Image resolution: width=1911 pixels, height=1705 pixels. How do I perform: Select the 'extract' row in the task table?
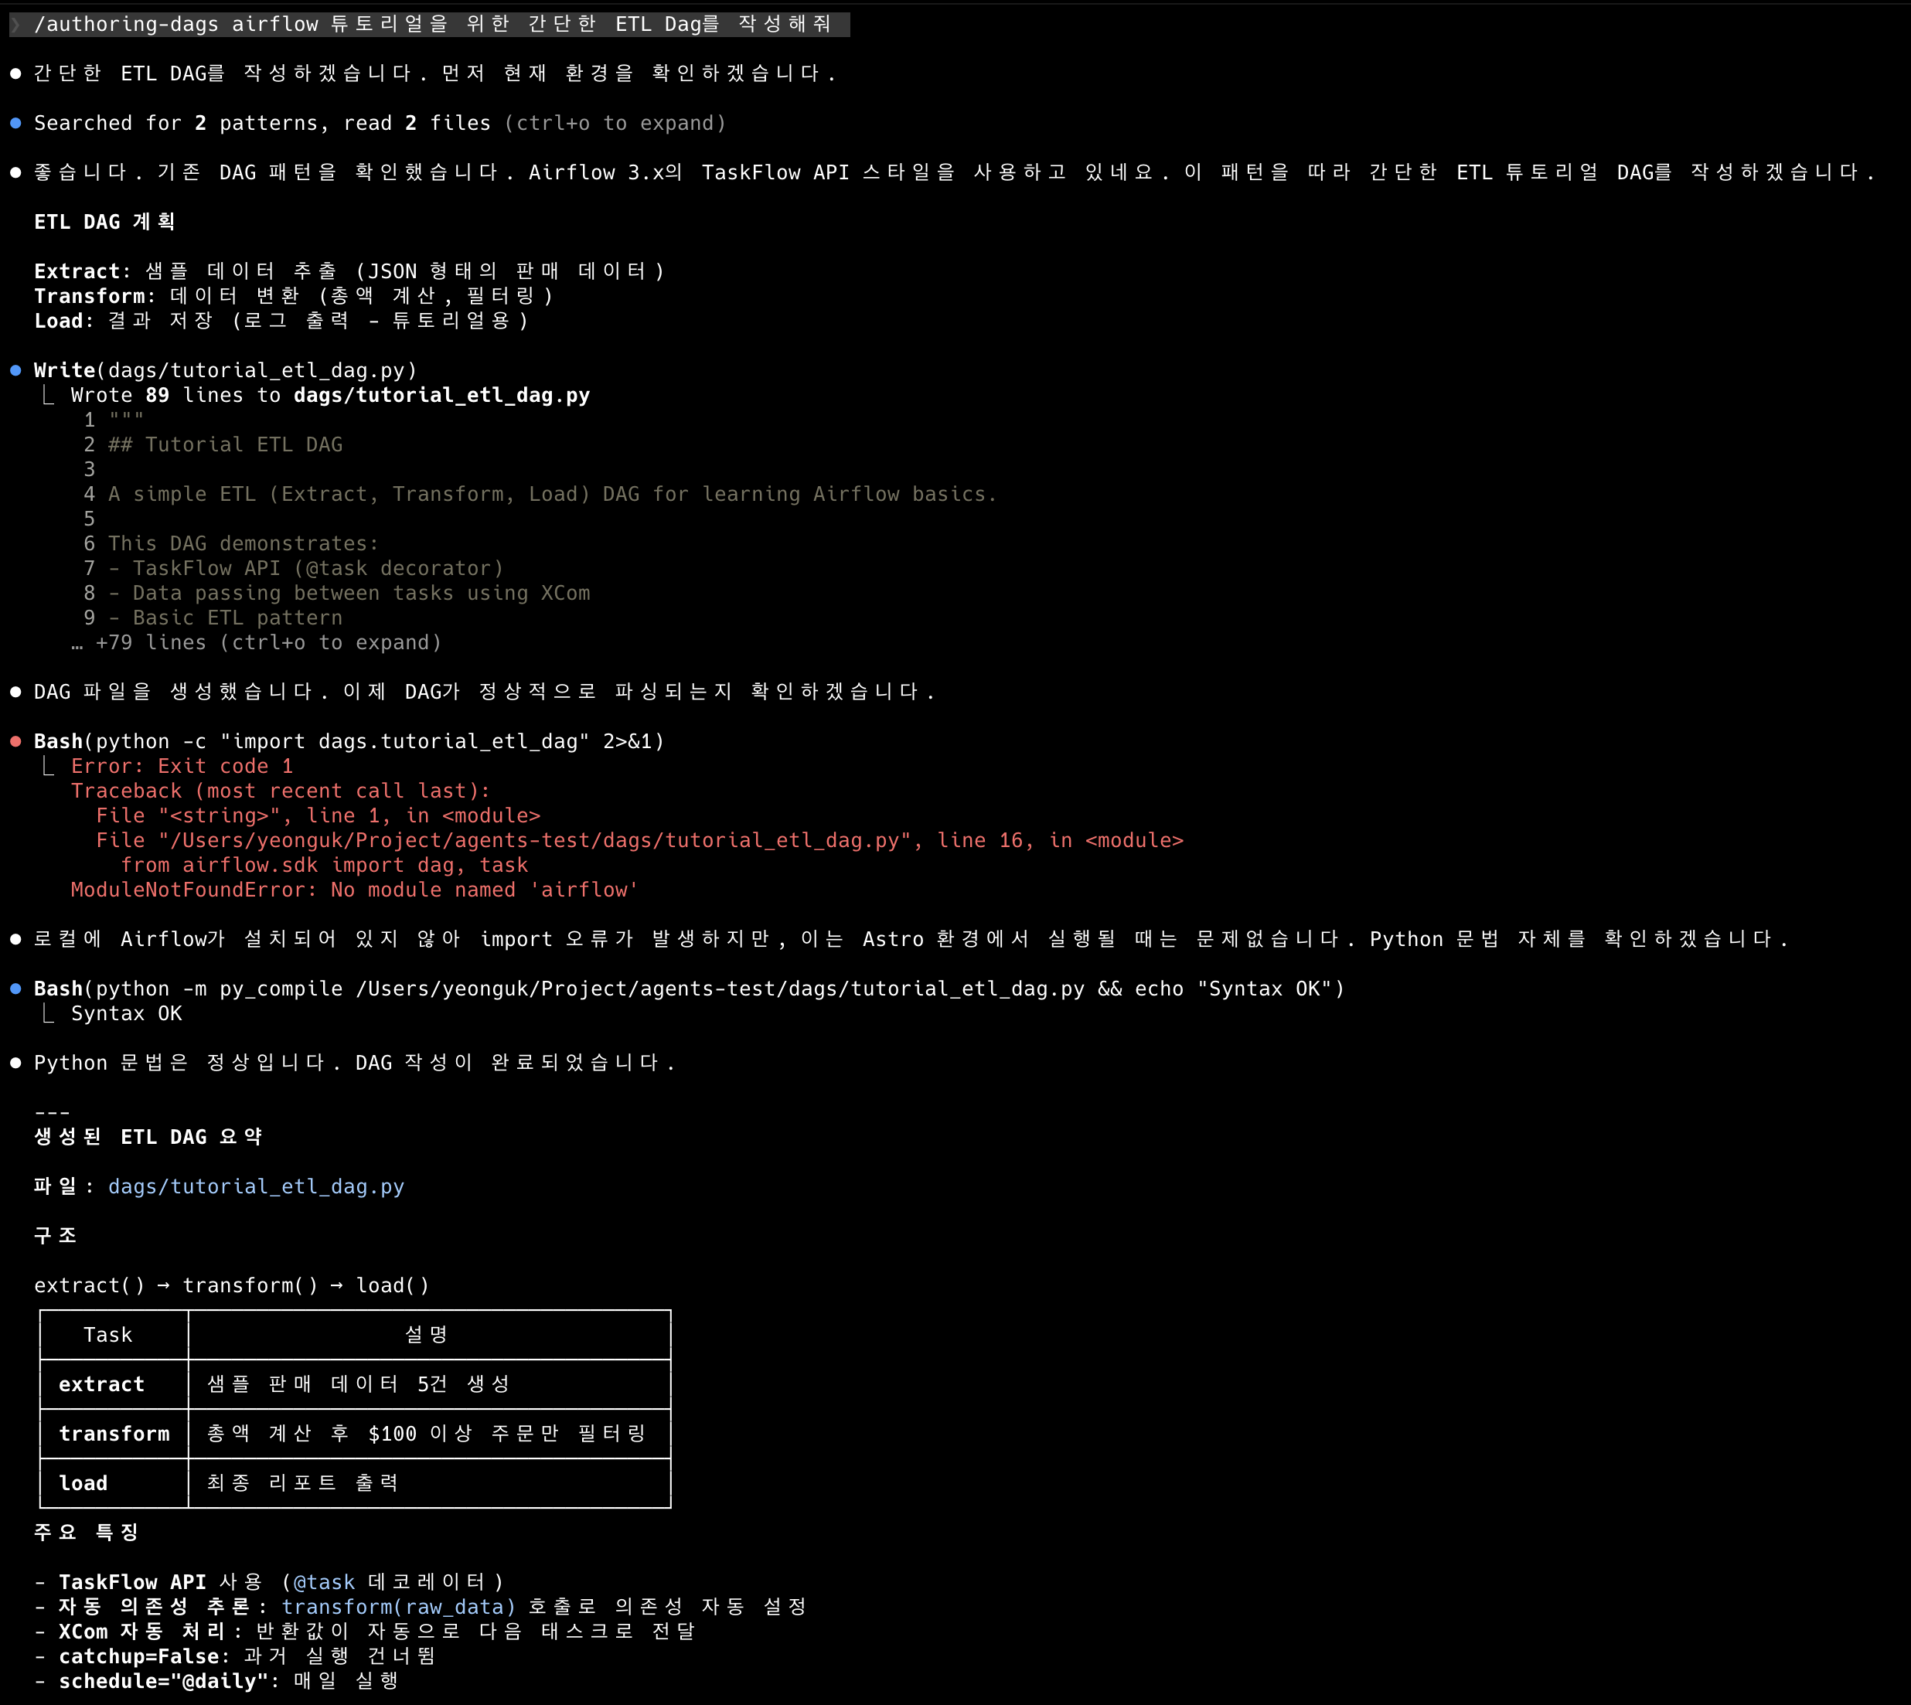pyautogui.click(x=355, y=1384)
